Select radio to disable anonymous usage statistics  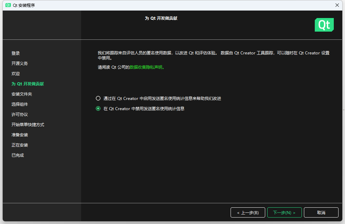pos(98,108)
